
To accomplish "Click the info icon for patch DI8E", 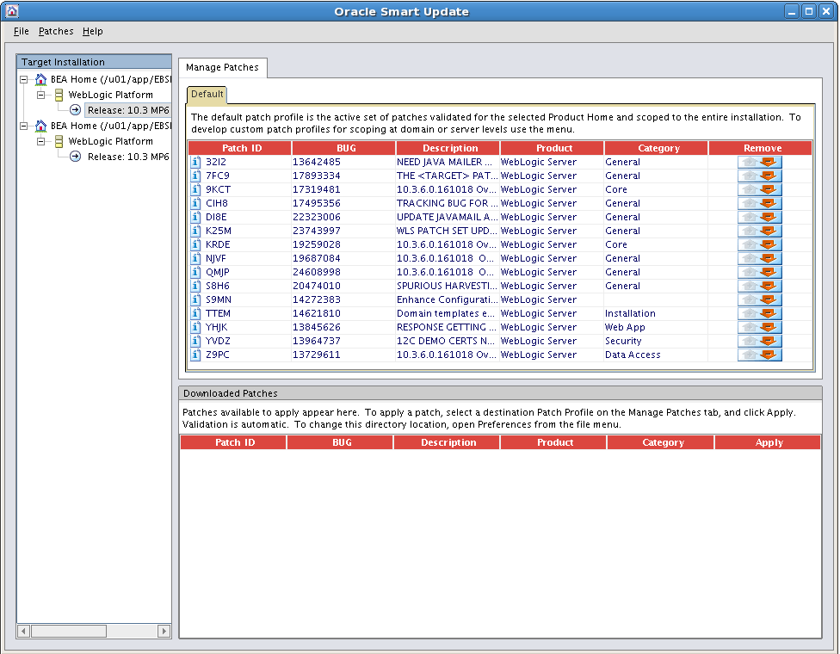I will point(196,217).
